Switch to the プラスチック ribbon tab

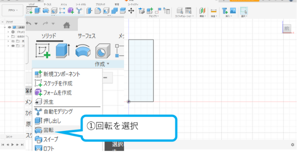point(100,4)
